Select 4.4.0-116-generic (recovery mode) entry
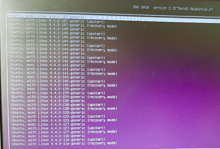Viewport: 220px width, 149px height. (x=65, y=143)
